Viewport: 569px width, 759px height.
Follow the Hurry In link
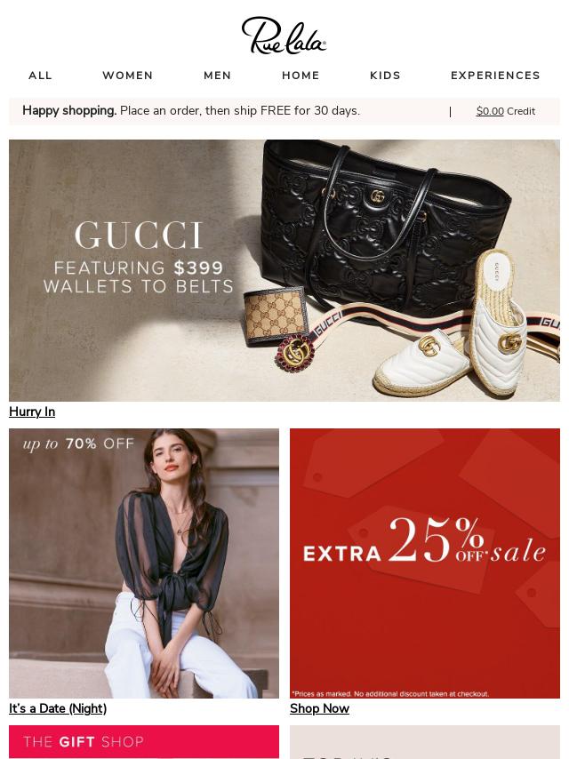(x=32, y=411)
